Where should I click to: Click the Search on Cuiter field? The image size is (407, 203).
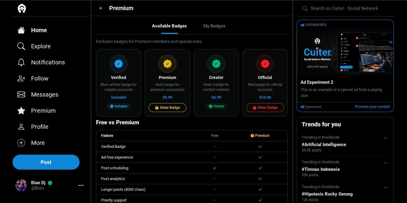(x=347, y=8)
